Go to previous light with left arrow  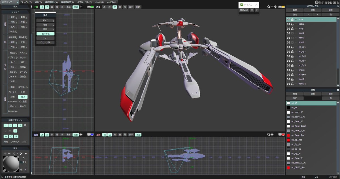coord(14,154)
